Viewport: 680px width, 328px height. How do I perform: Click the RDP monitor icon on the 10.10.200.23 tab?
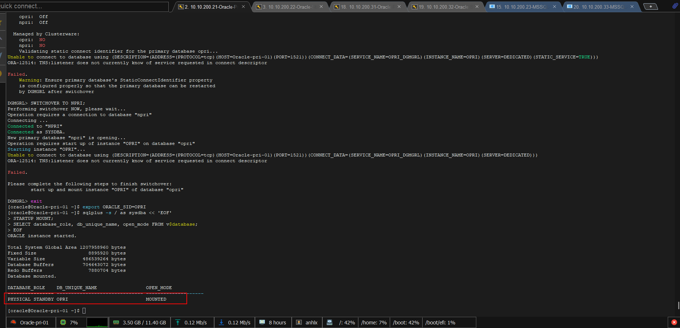(x=492, y=6)
